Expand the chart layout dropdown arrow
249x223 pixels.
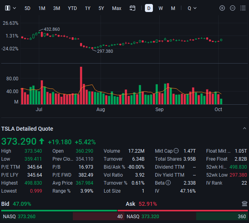point(14,8)
